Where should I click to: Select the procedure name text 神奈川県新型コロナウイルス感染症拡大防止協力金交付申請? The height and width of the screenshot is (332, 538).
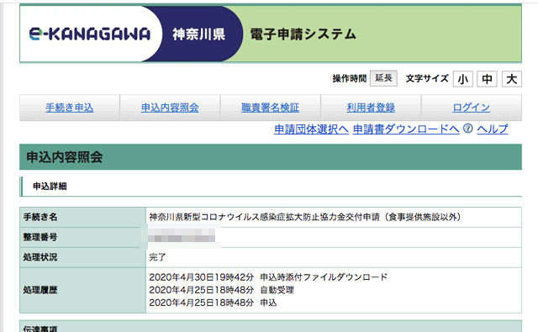click(x=264, y=217)
